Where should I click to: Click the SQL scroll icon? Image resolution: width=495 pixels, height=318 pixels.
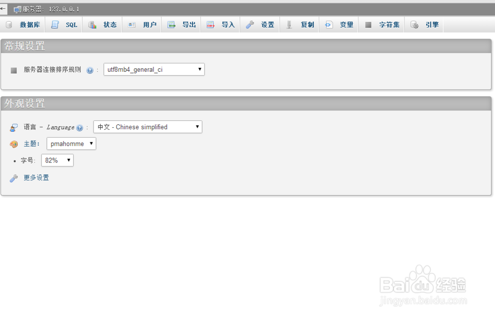55,25
